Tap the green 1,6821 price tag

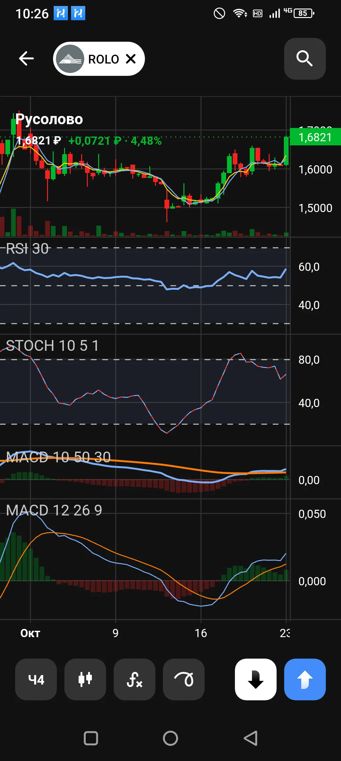point(315,137)
